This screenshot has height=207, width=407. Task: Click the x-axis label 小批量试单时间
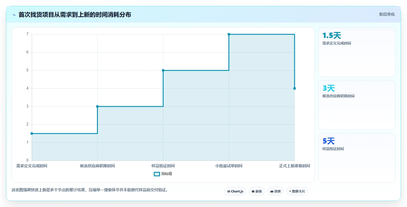click(229, 166)
